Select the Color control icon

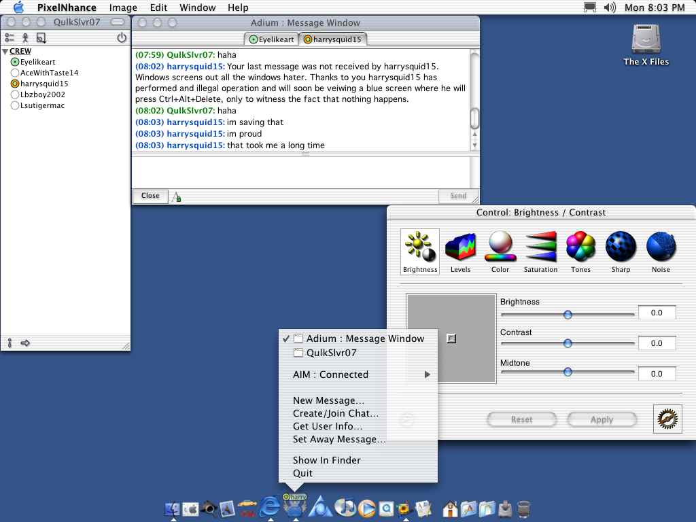pyautogui.click(x=500, y=251)
